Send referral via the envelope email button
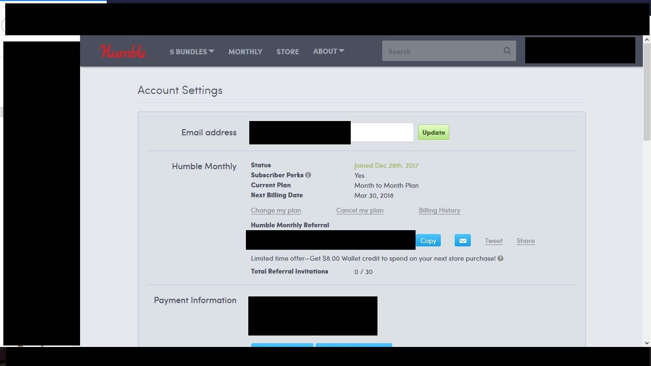Image resolution: width=651 pixels, height=366 pixels. click(x=462, y=241)
